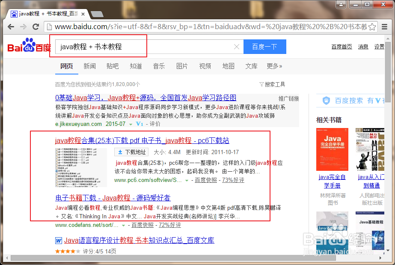
Task: Click 评价 link under jikexueyuan result
Action: click(x=154, y=124)
